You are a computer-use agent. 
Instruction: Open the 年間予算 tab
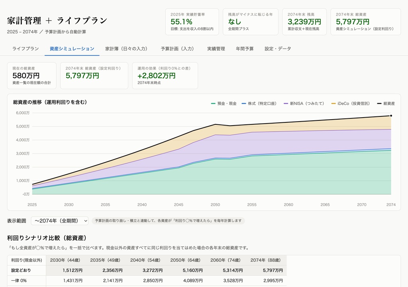point(245,49)
